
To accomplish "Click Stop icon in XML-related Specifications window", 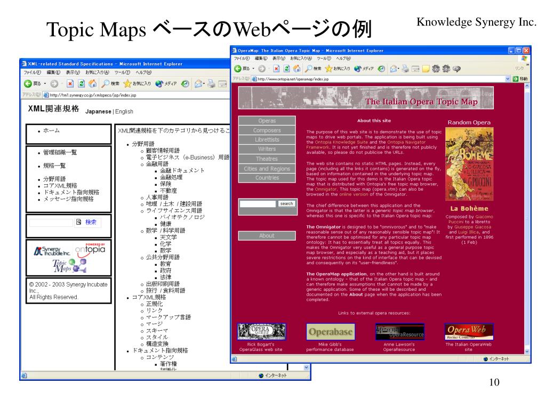I will click(x=70, y=84).
